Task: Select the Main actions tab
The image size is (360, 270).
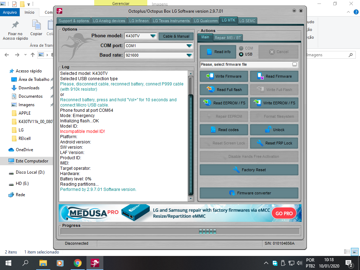Action: 205,37
